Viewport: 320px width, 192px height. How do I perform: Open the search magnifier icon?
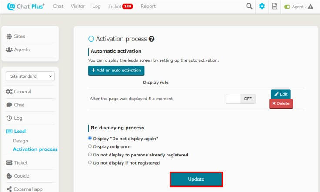pos(249,7)
